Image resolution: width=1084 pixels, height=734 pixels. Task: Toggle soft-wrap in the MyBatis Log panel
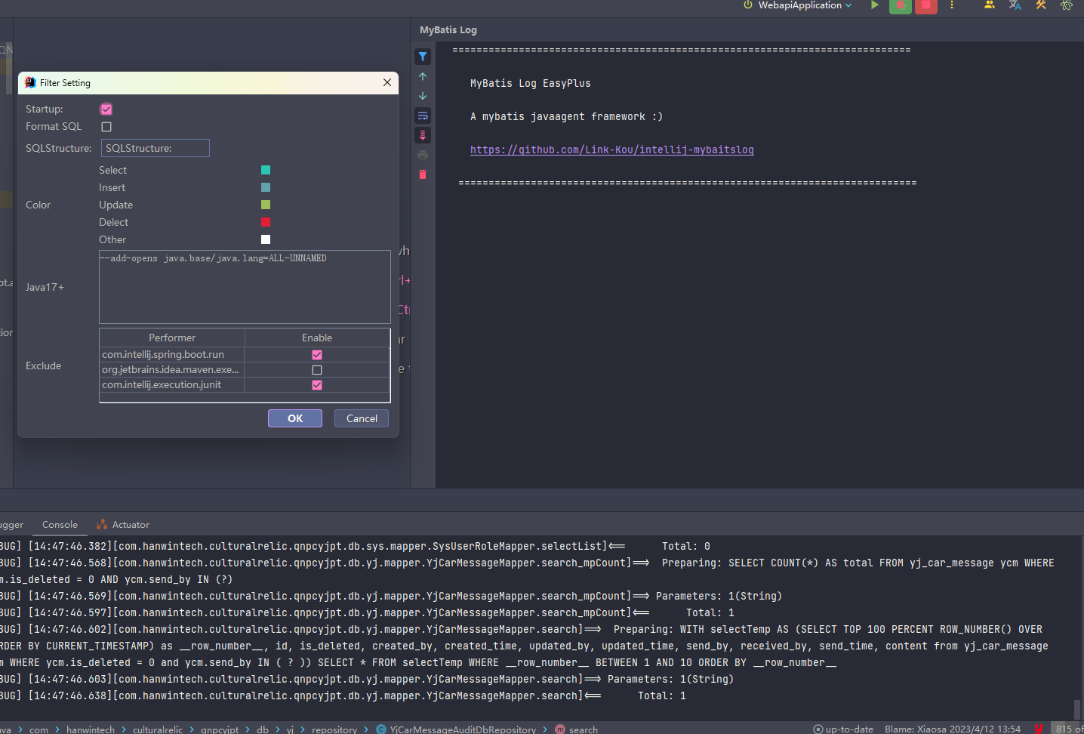pyautogui.click(x=422, y=116)
